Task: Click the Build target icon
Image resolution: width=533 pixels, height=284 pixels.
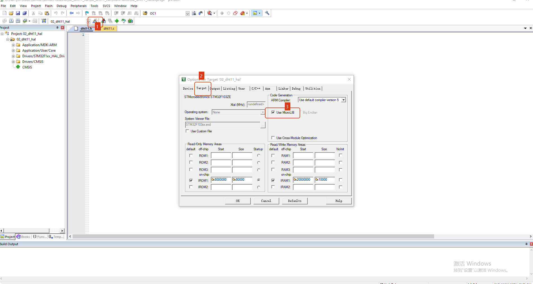Action: tap(11, 21)
